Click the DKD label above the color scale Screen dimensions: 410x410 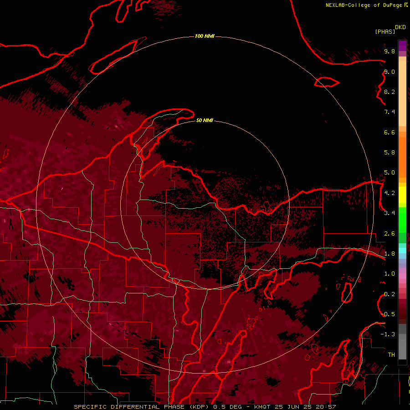coord(400,27)
